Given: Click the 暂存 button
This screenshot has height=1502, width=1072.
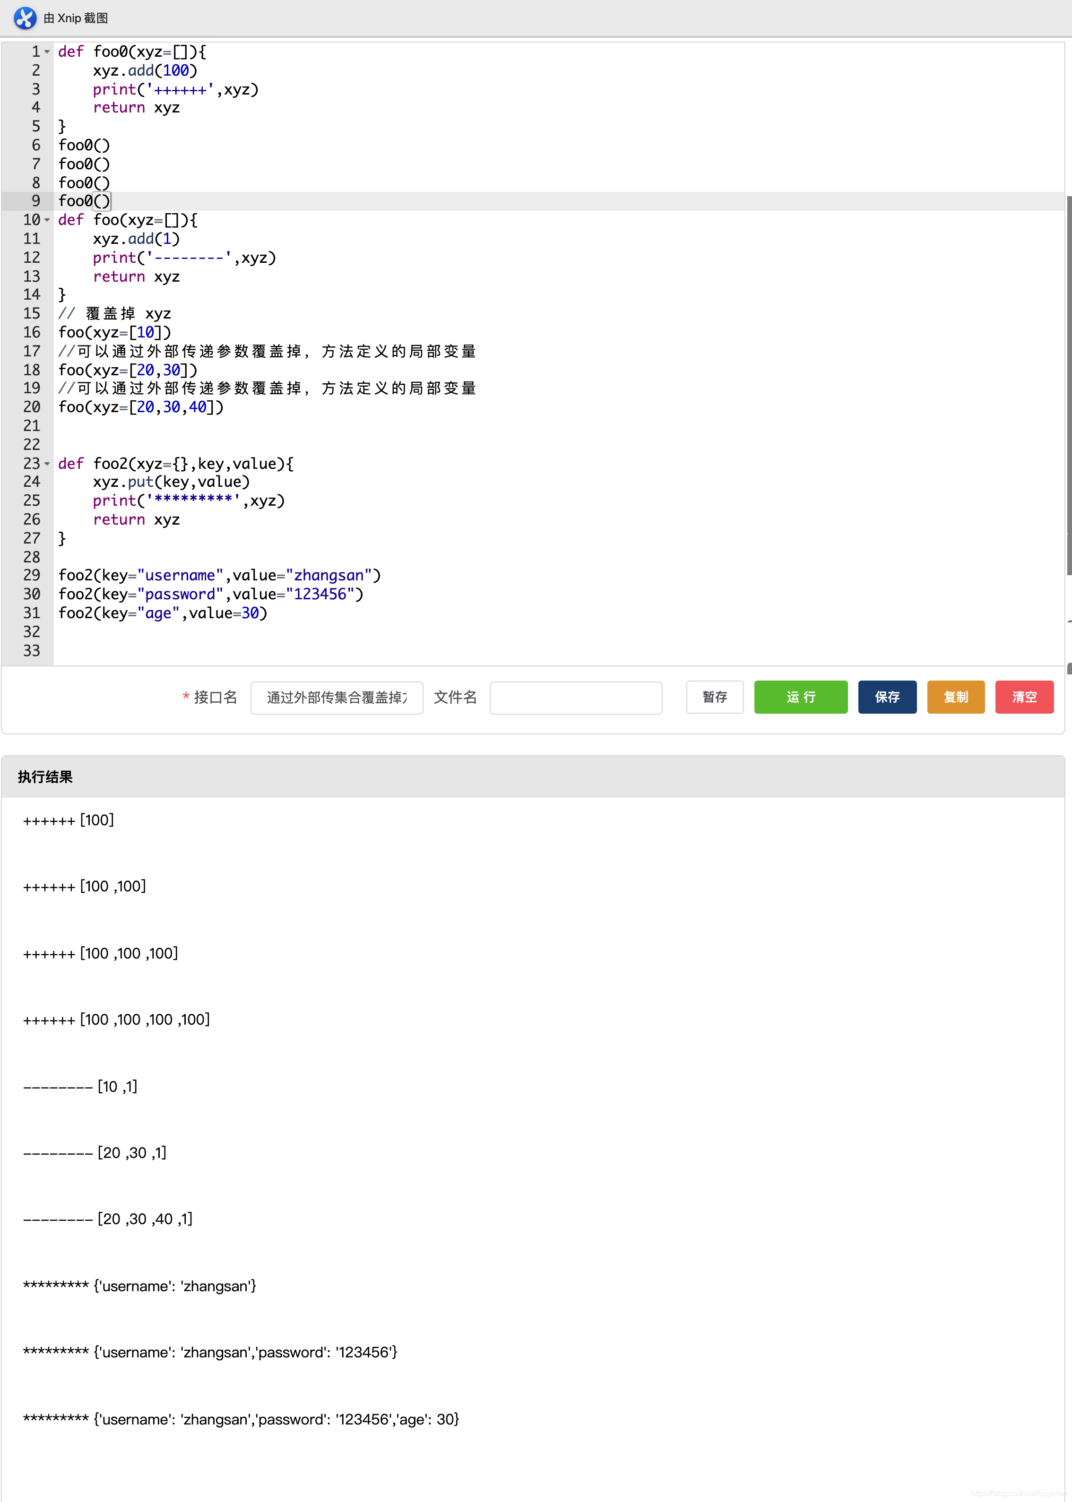Looking at the screenshot, I should (x=715, y=697).
